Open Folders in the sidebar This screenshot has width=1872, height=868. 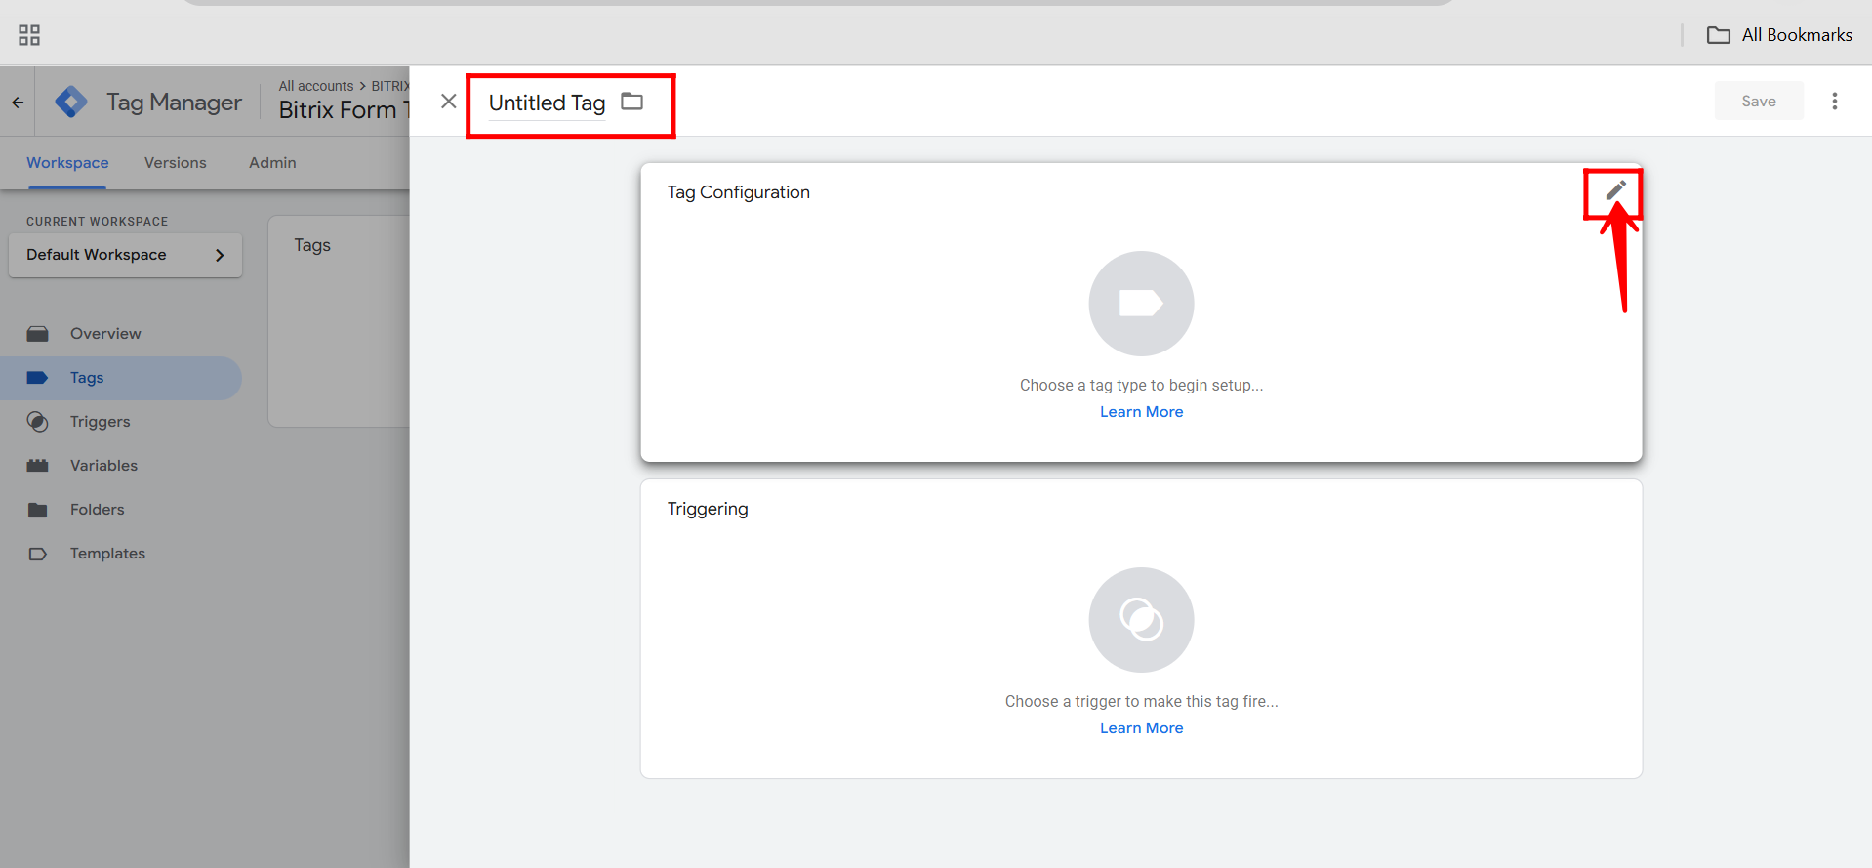pyautogui.click(x=97, y=510)
